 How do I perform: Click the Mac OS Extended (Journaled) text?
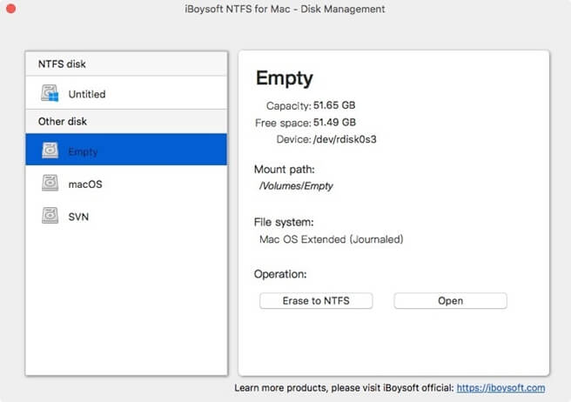(x=331, y=239)
